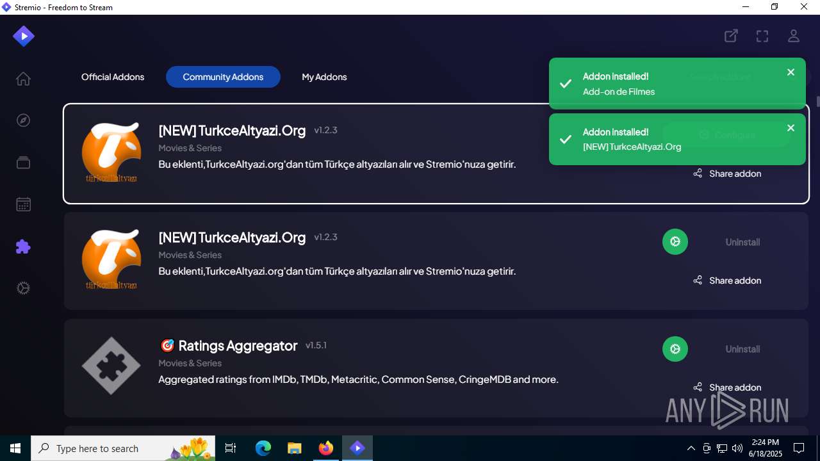Click the second TurkceAltyazi.Org addon logo
820x461 pixels.
pos(111,259)
